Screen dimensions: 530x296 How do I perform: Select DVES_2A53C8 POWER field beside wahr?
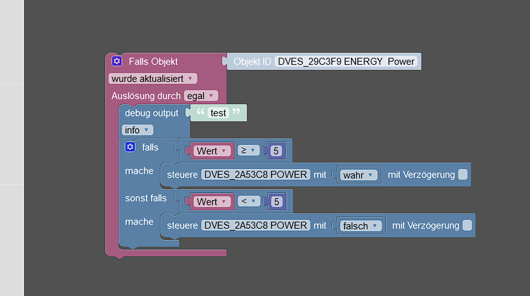[256, 175]
